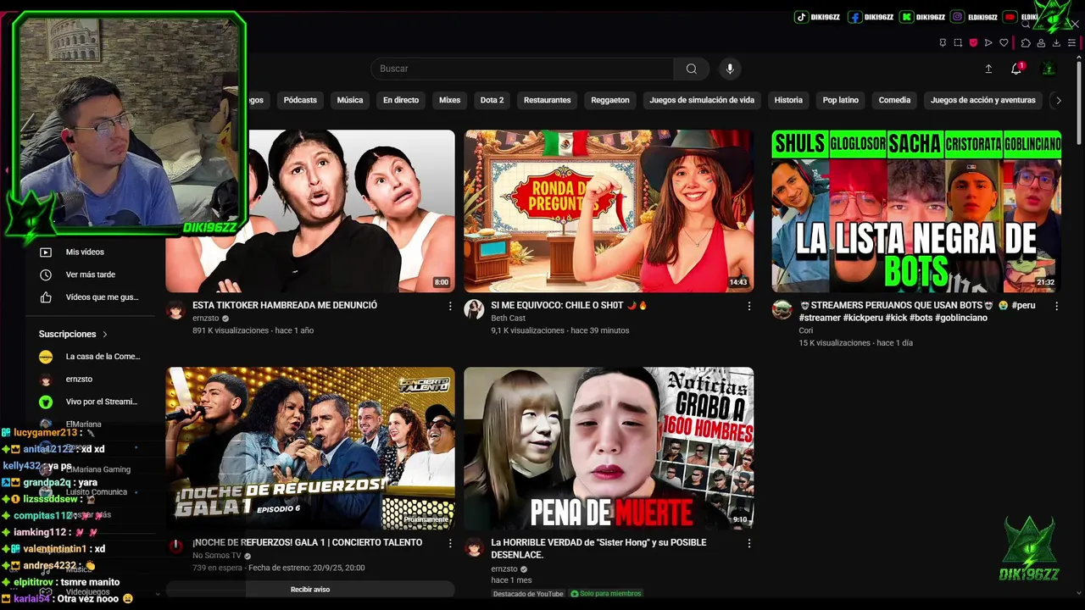Select Juegos de simulación de vida chip
Screen dimensions: 1085x610
click(702, 100)
